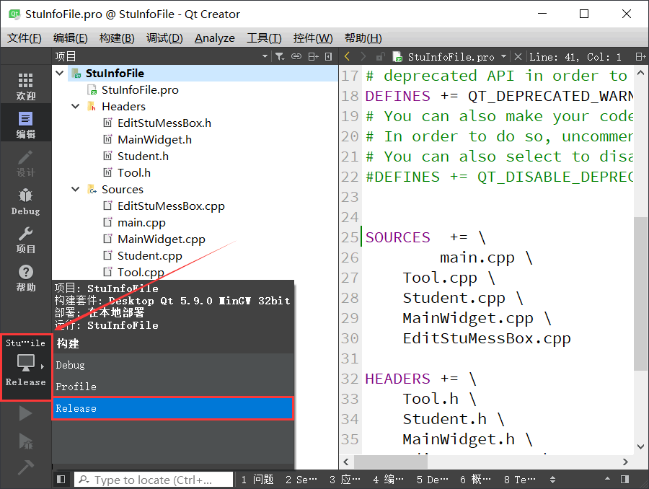Open Projects (项目) mode with wrench icon
This screenshot has width=649, height=489.
(x=26, y=240)
